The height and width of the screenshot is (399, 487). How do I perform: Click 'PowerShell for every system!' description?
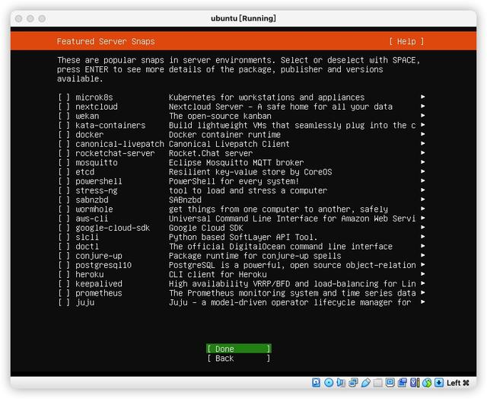pyautogui.click(x=234, y=181)
